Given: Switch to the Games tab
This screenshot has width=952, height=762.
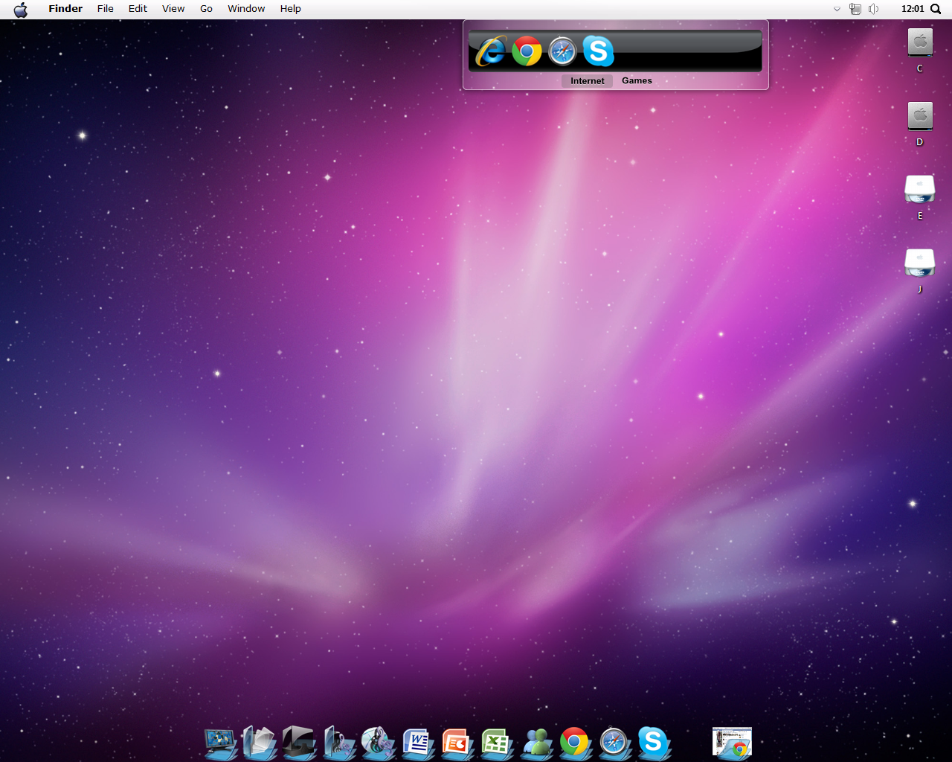Looking at the screenshot, I should [x=637, y=81].
